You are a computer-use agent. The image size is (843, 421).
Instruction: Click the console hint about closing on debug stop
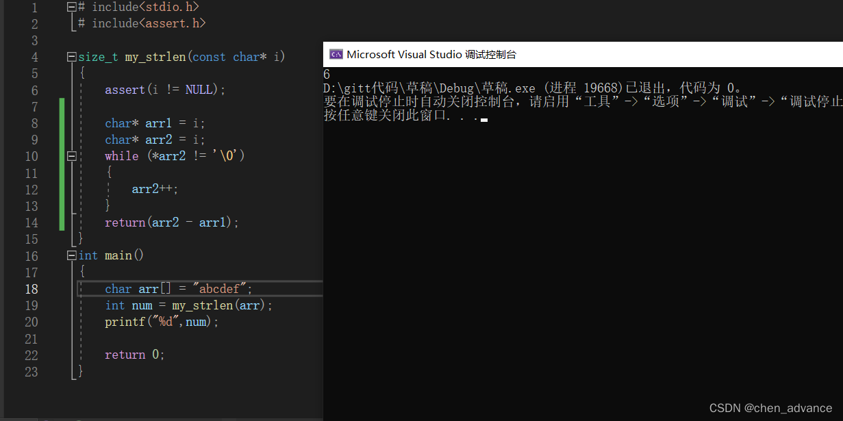point(583,102)
